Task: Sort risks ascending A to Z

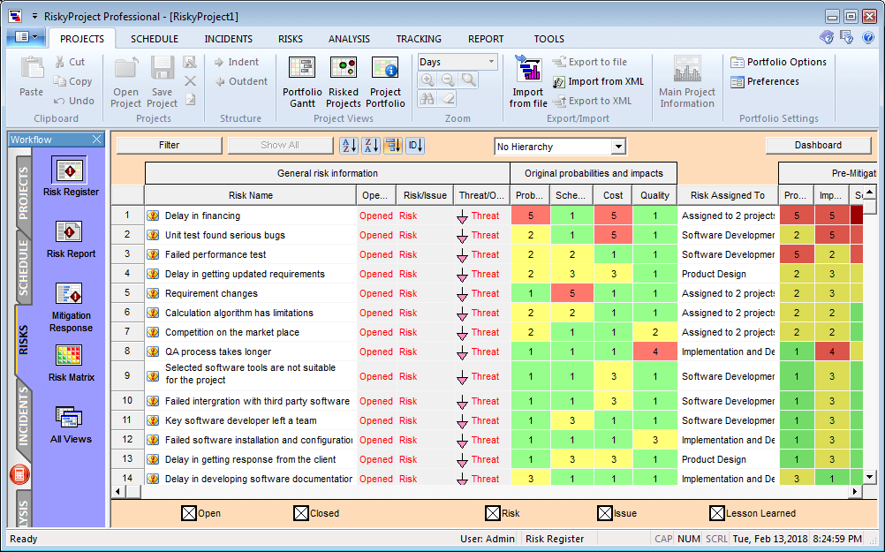Action: click(349, 146)
